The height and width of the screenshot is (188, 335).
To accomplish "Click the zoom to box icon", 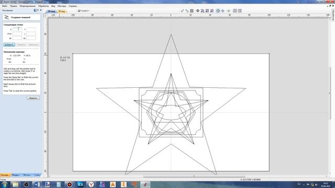I will 203,10.
